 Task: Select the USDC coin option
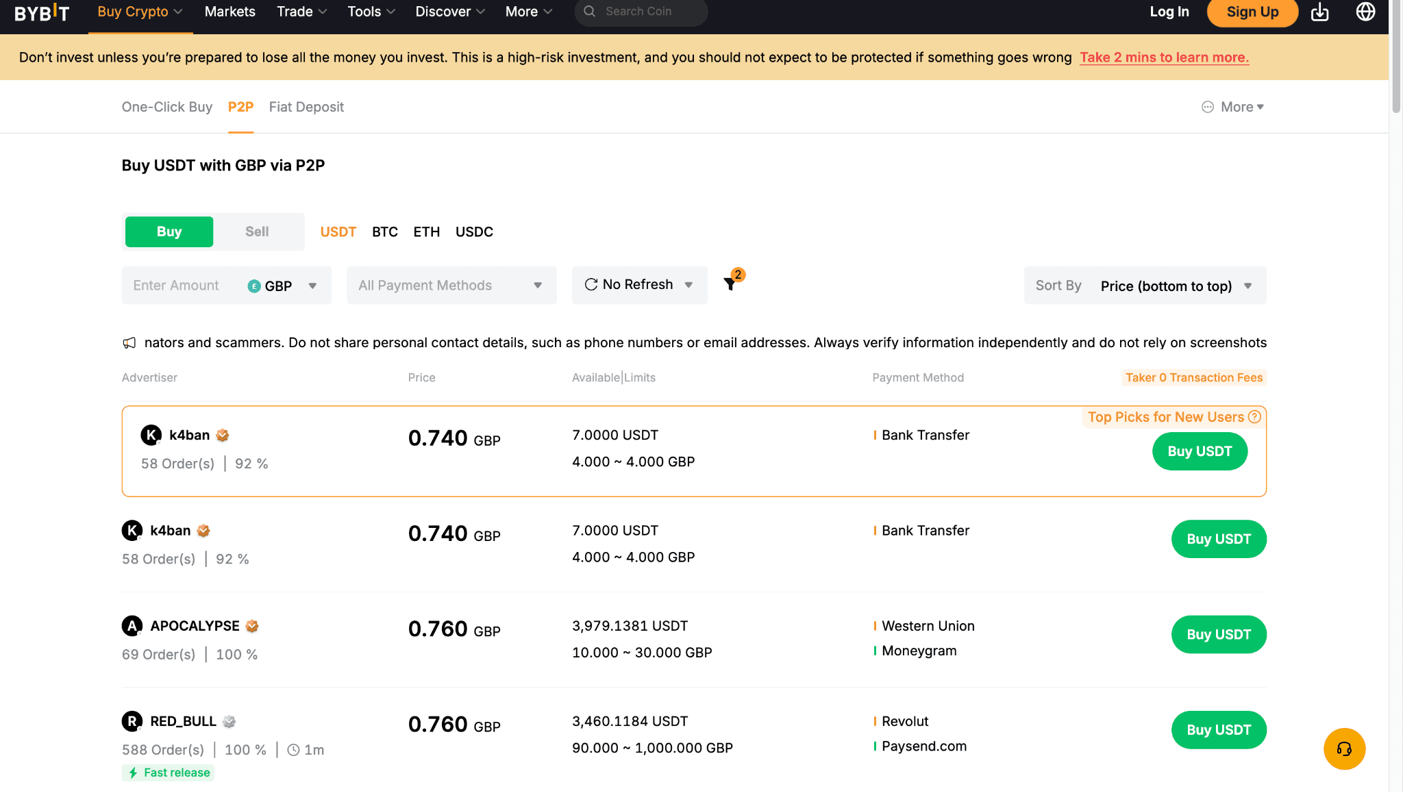pos(474,231)
